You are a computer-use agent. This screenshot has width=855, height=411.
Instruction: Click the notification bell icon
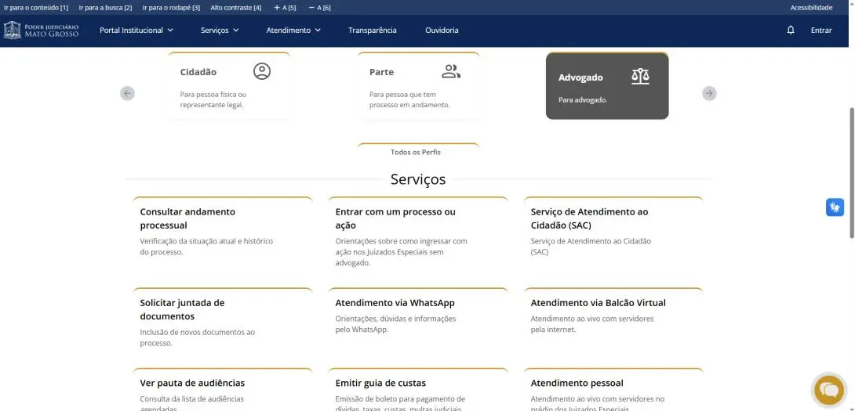[x=791, y=31]
